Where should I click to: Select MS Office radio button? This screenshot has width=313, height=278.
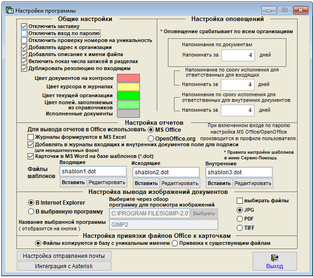pyautogui.click(x=151, y=130)
